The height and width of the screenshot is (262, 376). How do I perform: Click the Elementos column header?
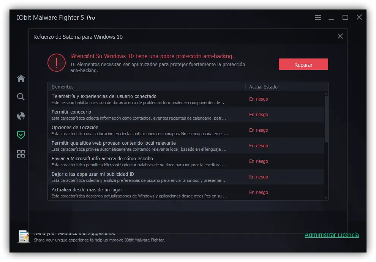[x=147, y=87]
